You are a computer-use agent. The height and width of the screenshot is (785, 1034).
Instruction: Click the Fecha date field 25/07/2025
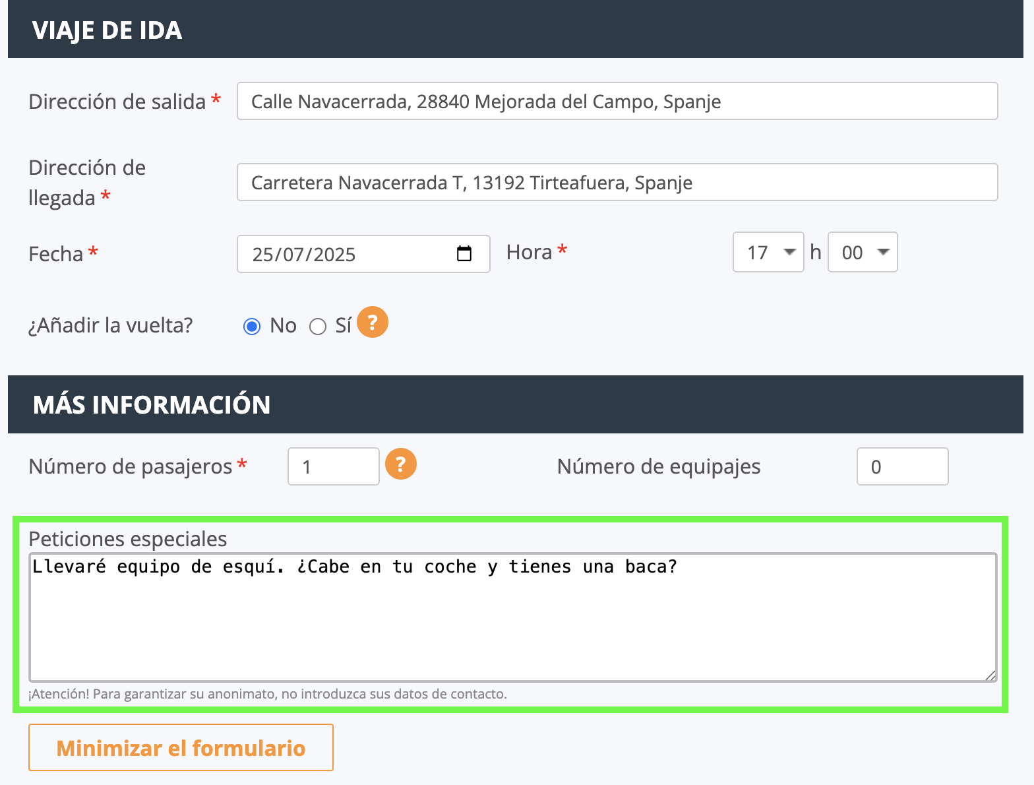click(x=363, y=254)
